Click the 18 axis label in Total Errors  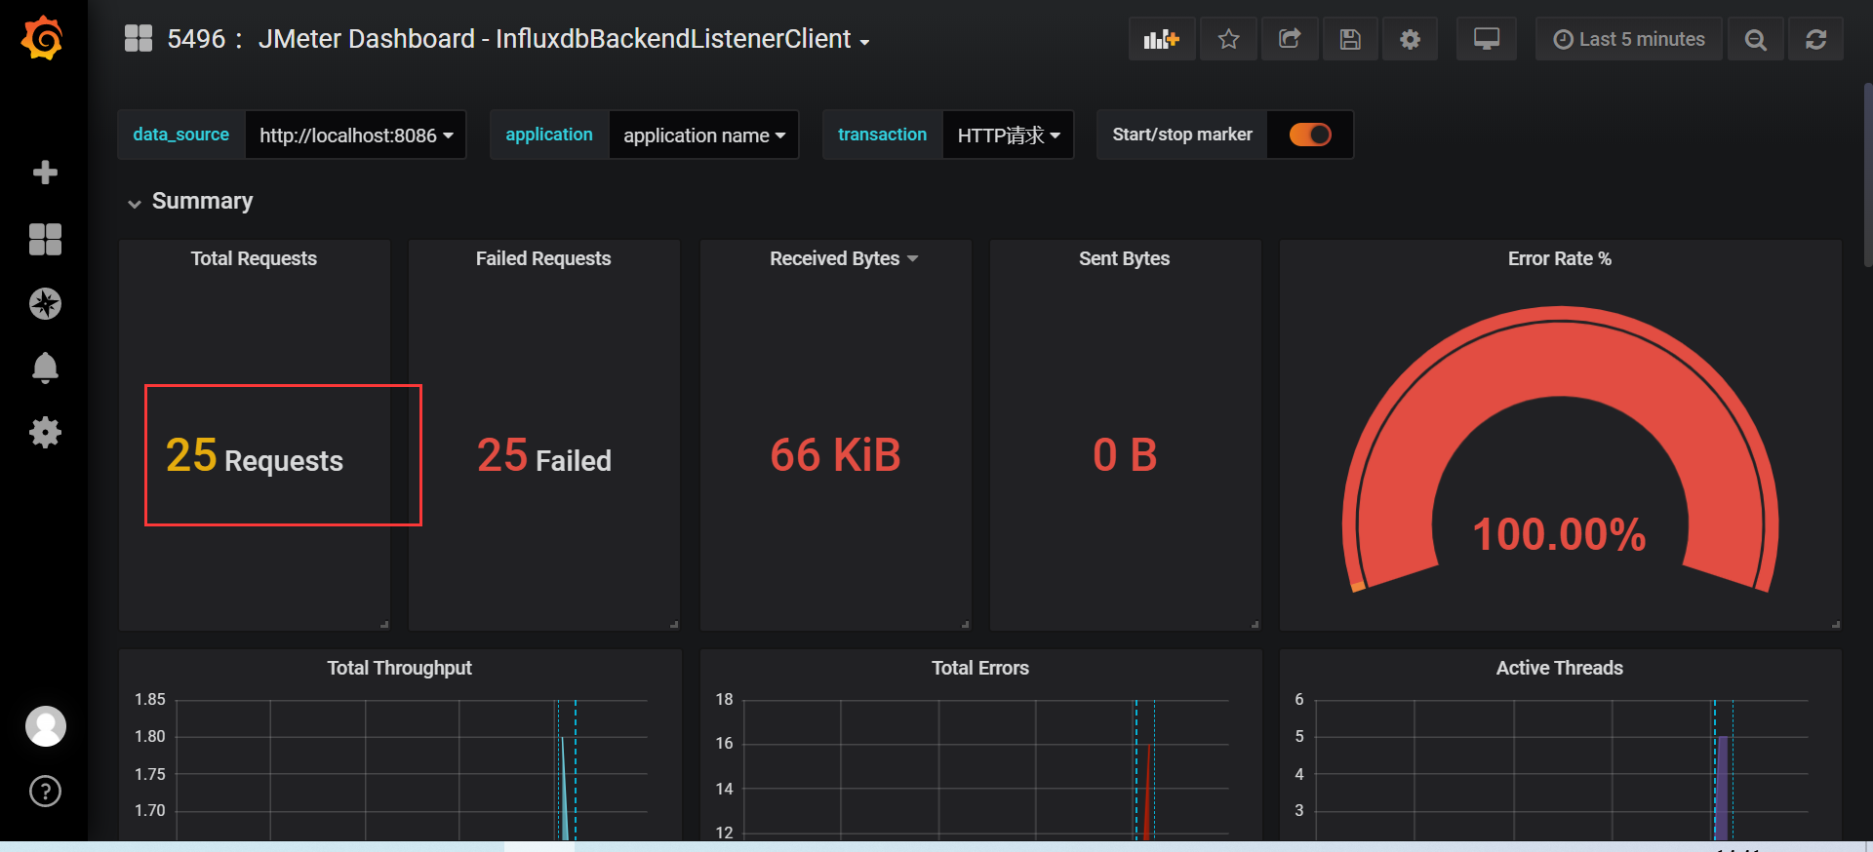(724, 699)
